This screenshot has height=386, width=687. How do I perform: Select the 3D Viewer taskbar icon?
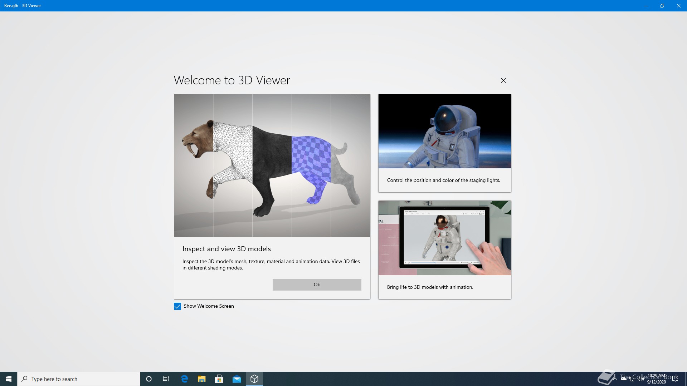coord(254,379)
